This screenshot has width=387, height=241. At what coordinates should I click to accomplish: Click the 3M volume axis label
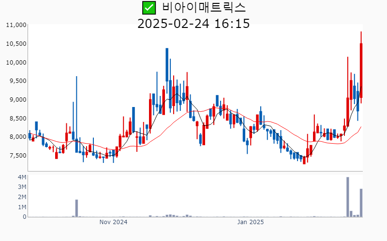22,187
